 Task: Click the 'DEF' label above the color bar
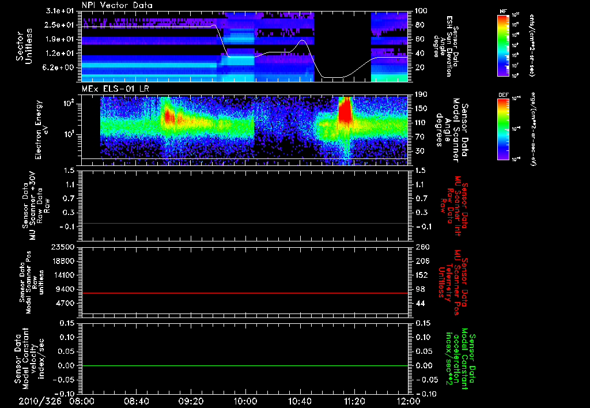[x=504, y=95]
